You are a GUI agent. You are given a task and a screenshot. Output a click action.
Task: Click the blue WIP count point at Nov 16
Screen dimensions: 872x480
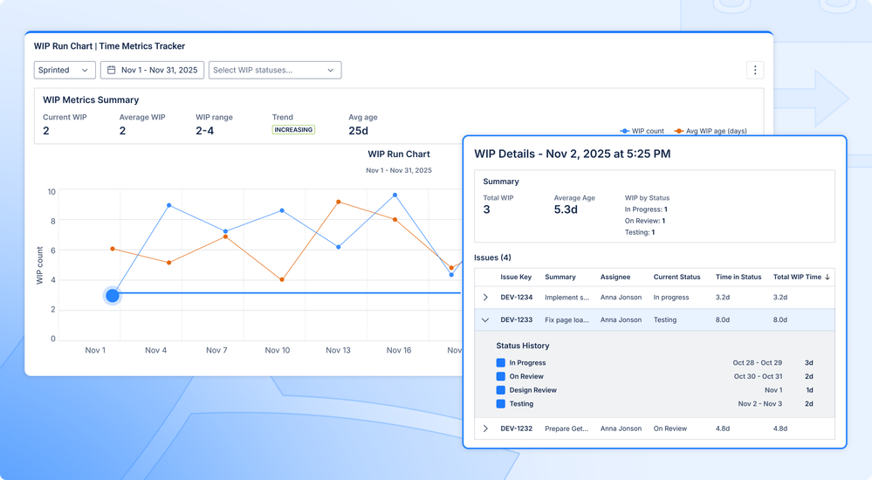(395, 195)
